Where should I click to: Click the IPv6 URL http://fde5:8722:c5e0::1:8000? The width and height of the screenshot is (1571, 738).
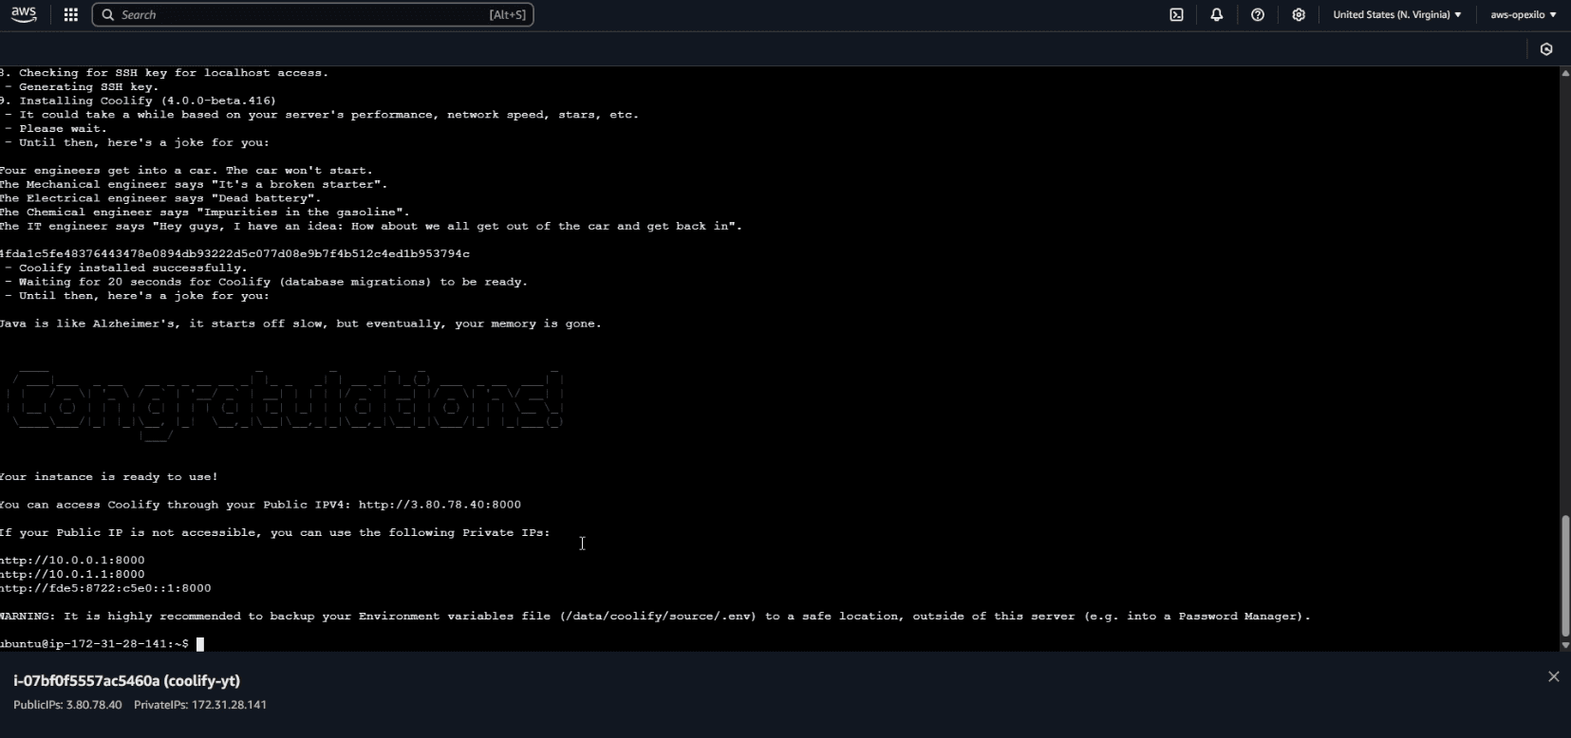[x=105, y=588]
